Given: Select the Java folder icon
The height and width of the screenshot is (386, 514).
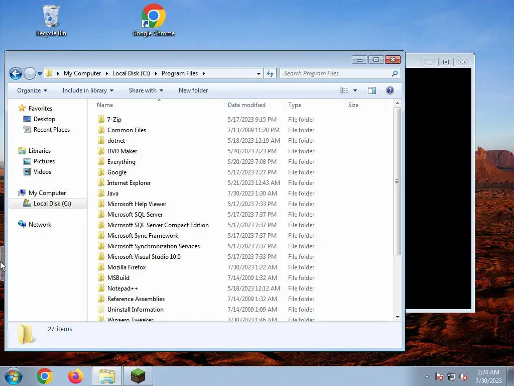Looking at the screenshot, I should pos(101,193).
